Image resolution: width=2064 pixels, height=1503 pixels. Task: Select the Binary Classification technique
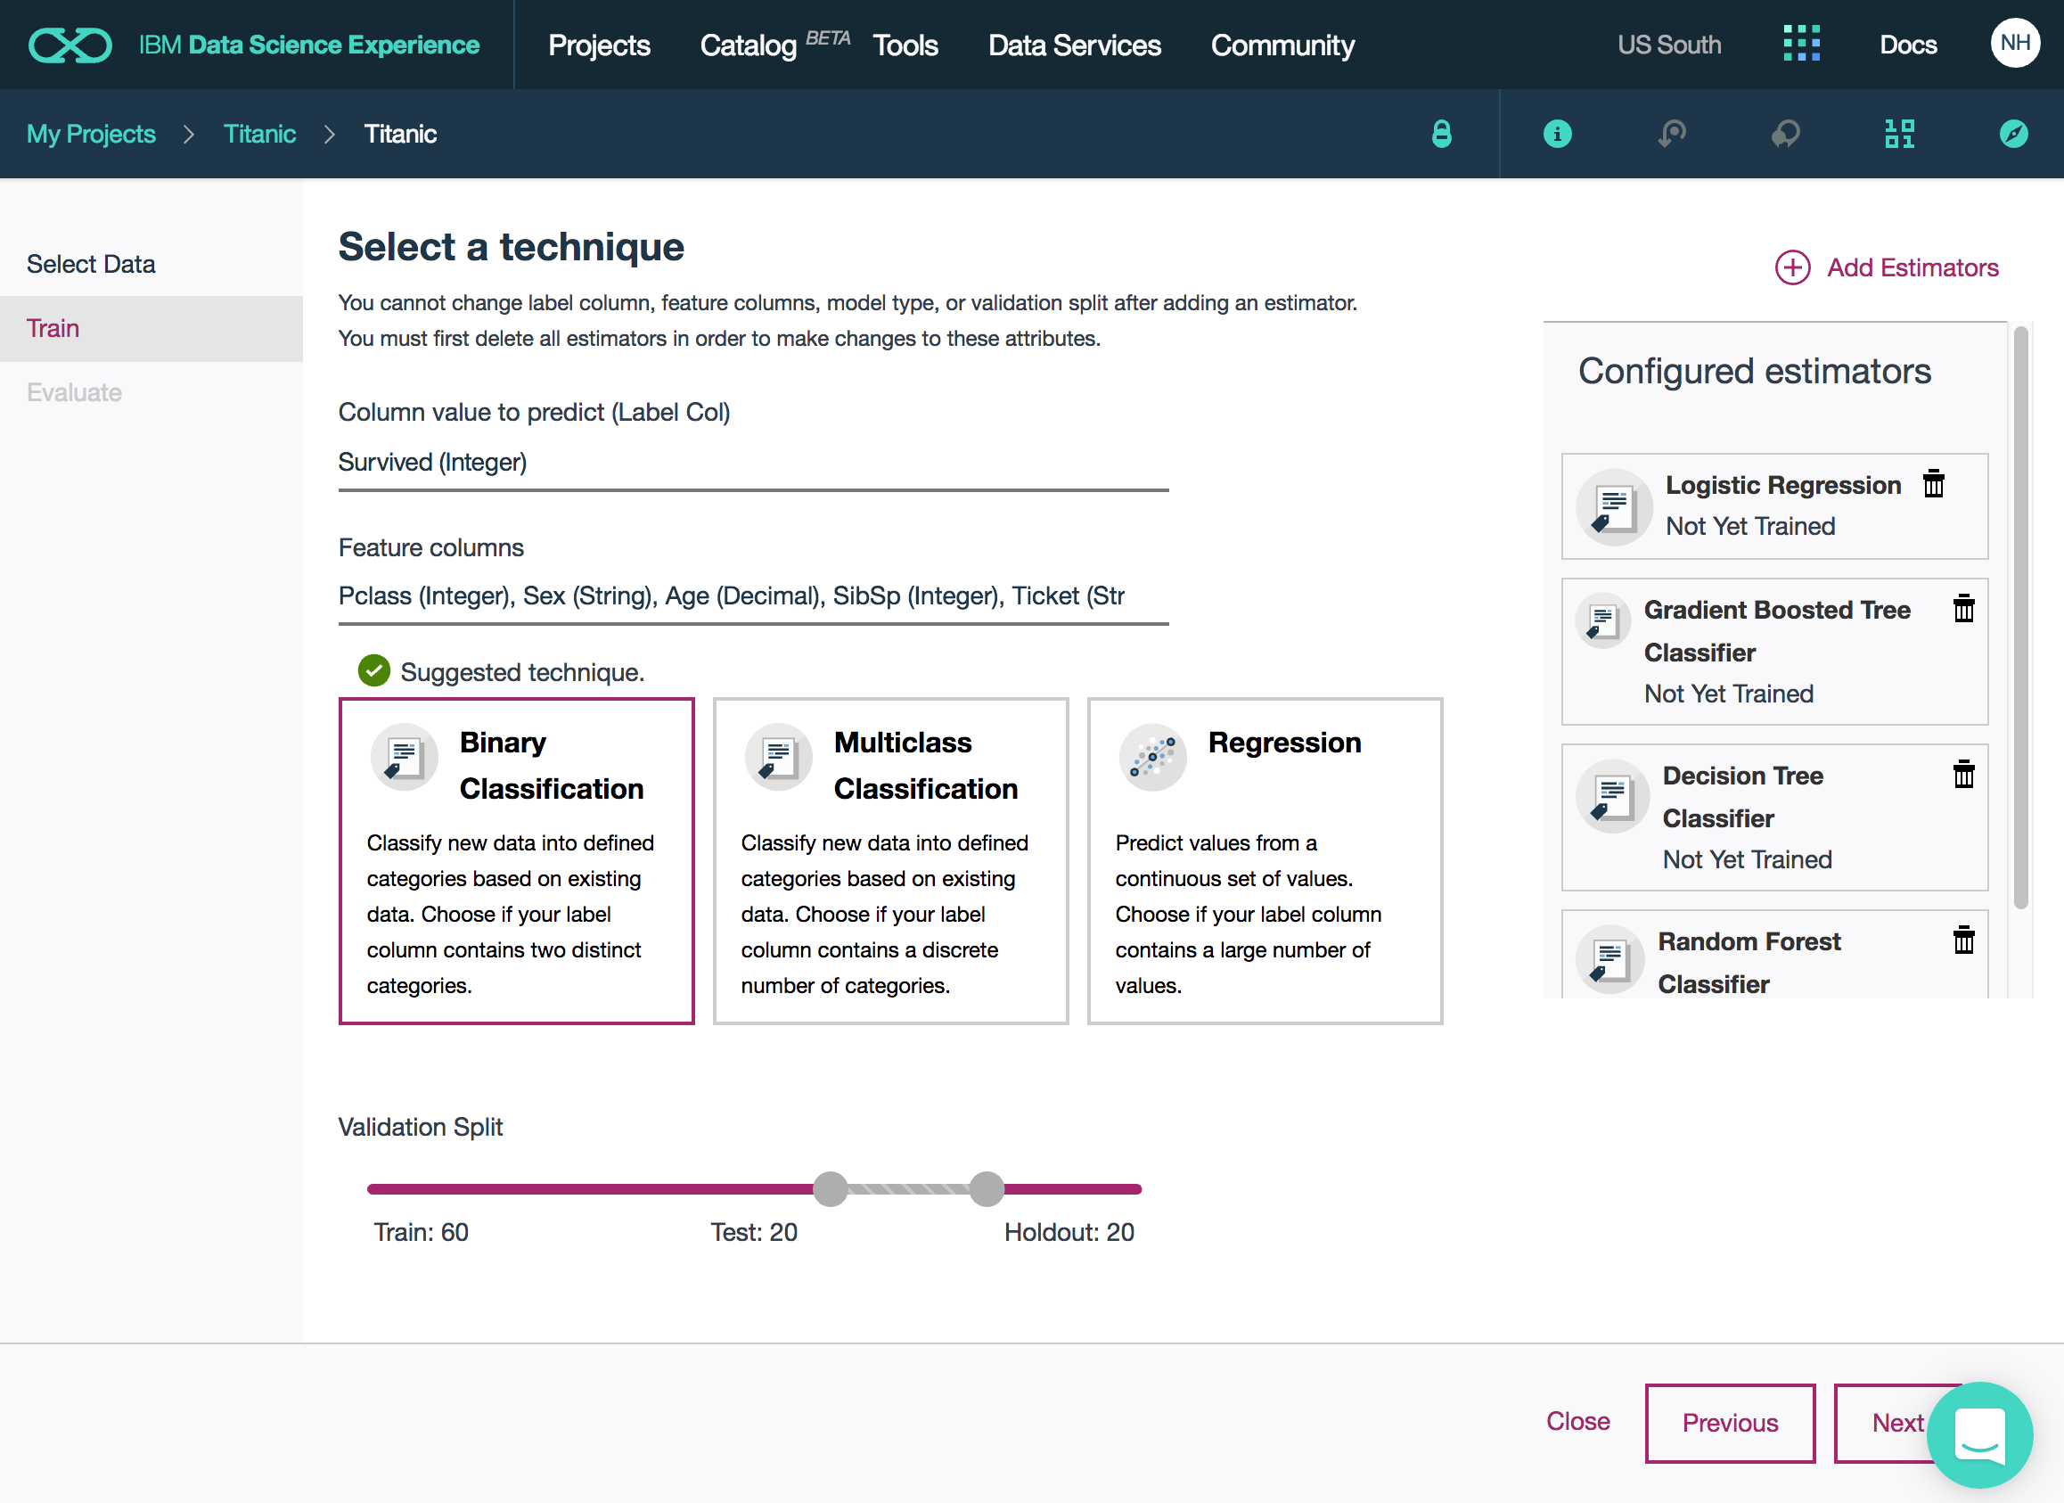pos(516,861)
